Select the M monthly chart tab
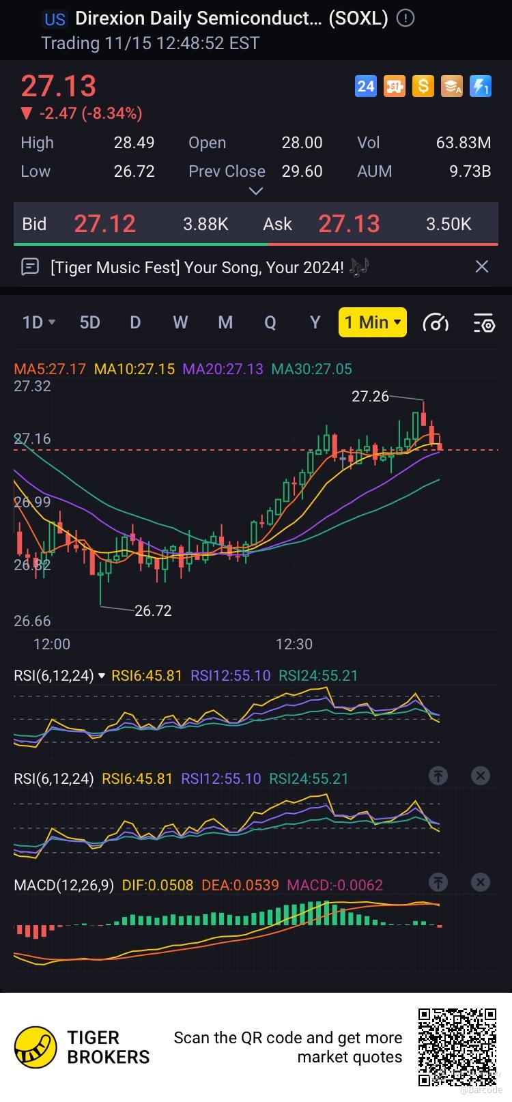Screen dimensions: 512x1102 (x=225, y=322)
